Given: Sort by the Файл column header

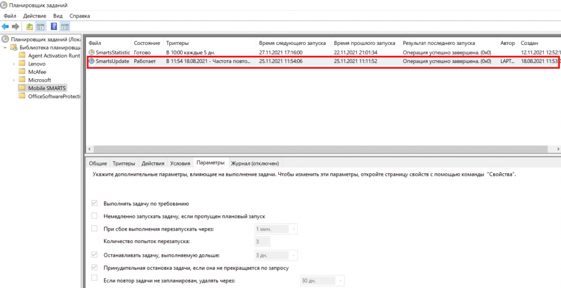Looking at the screenshot, I should tap(109, 43).
